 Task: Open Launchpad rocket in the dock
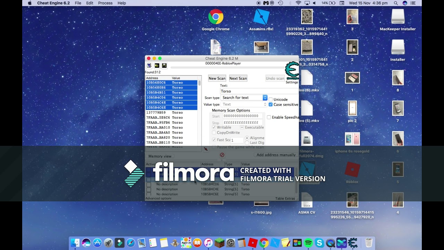coord(108,243)
